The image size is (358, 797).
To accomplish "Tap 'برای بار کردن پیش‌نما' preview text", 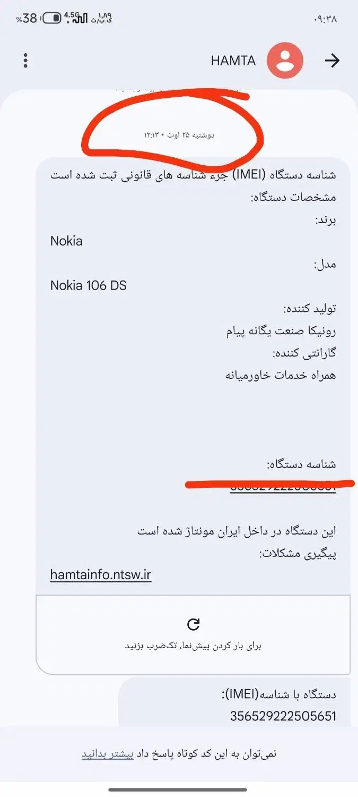I will (193, 646).
